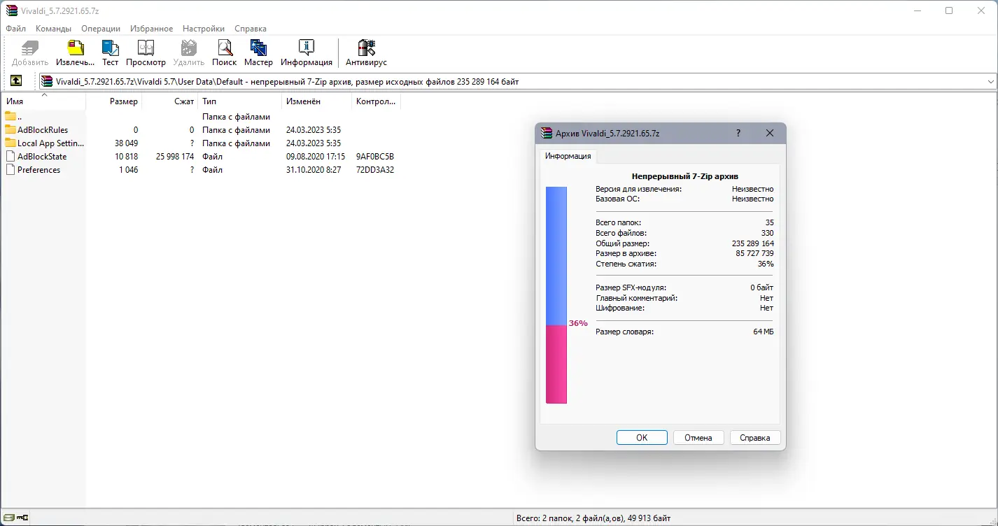
Task: Click the date 31.10.2020 8:27
Action: coord(314,169)
